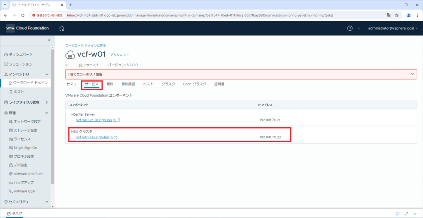Open vcf-w01-vc-01.c.go-lab.jp link
Screen dimensions: 423x218
point(96,120)
